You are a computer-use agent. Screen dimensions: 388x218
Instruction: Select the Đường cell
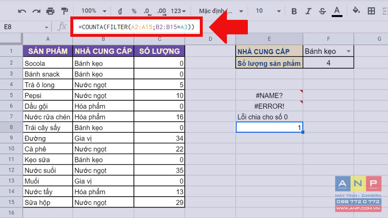click(48, 138)
